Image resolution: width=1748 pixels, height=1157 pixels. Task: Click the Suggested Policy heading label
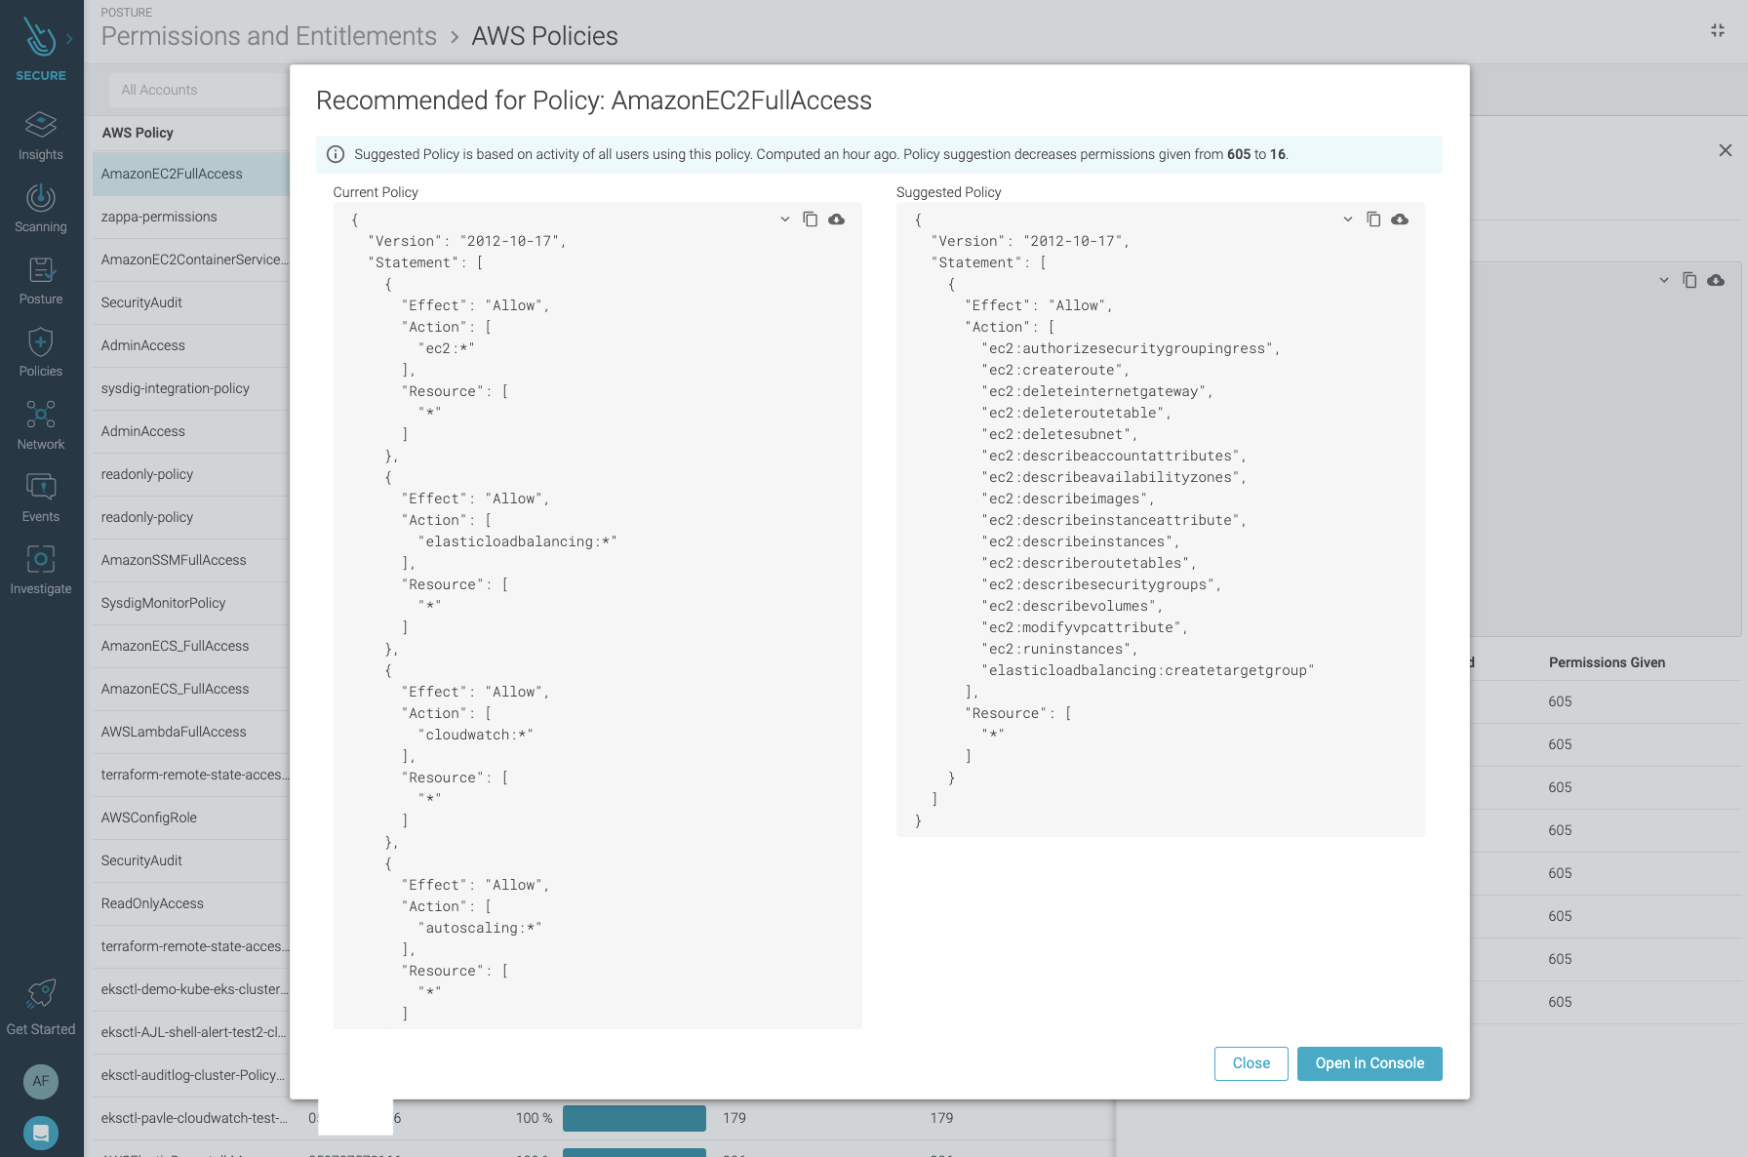tap(948, 192)
